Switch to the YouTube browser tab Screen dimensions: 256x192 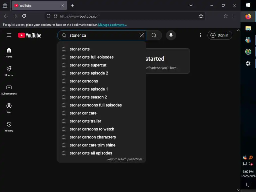[39, 5]
